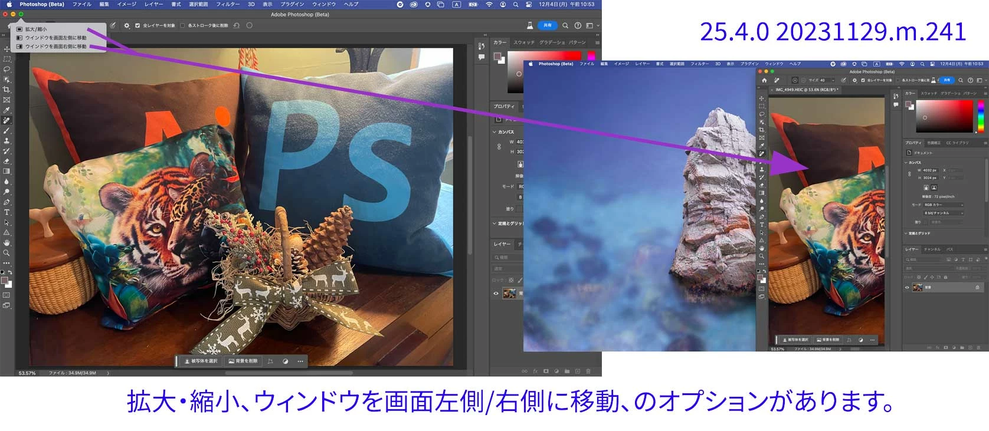Expand 定規とグリッド section in right window
989x431 pixels.
pos(906,233)
